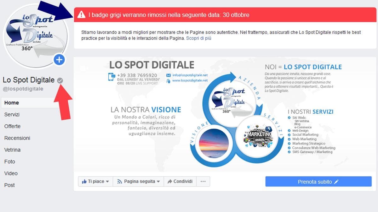Click the RSS feed icon in Pagina seguita
The height and width of the screenshot is (212, 378).
(120, 182)
